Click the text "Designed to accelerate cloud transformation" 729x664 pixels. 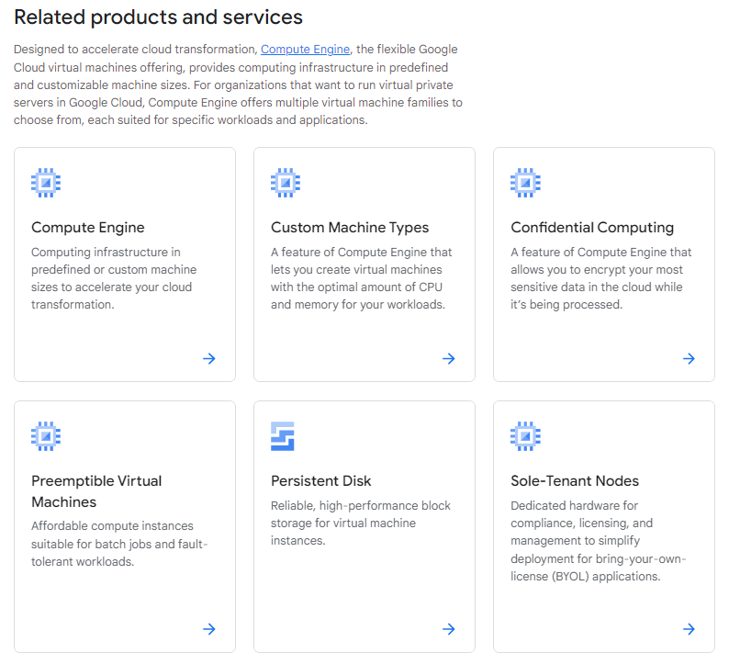(x=135, y=50)
